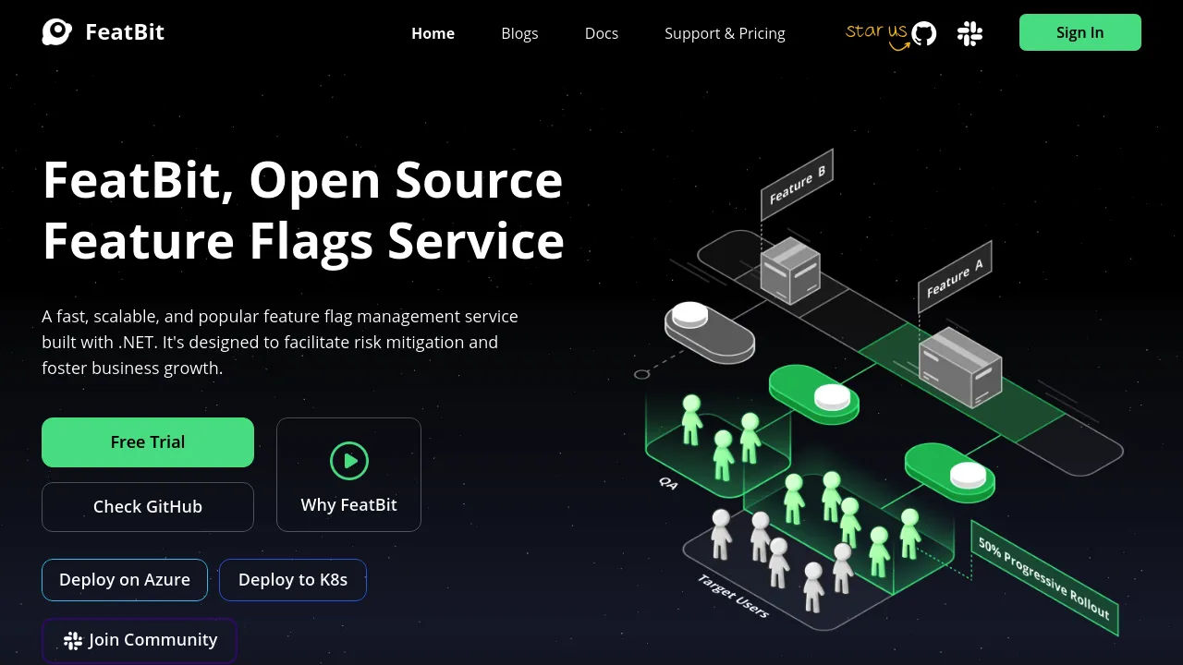Click the Target Users label

coord(733,596)
